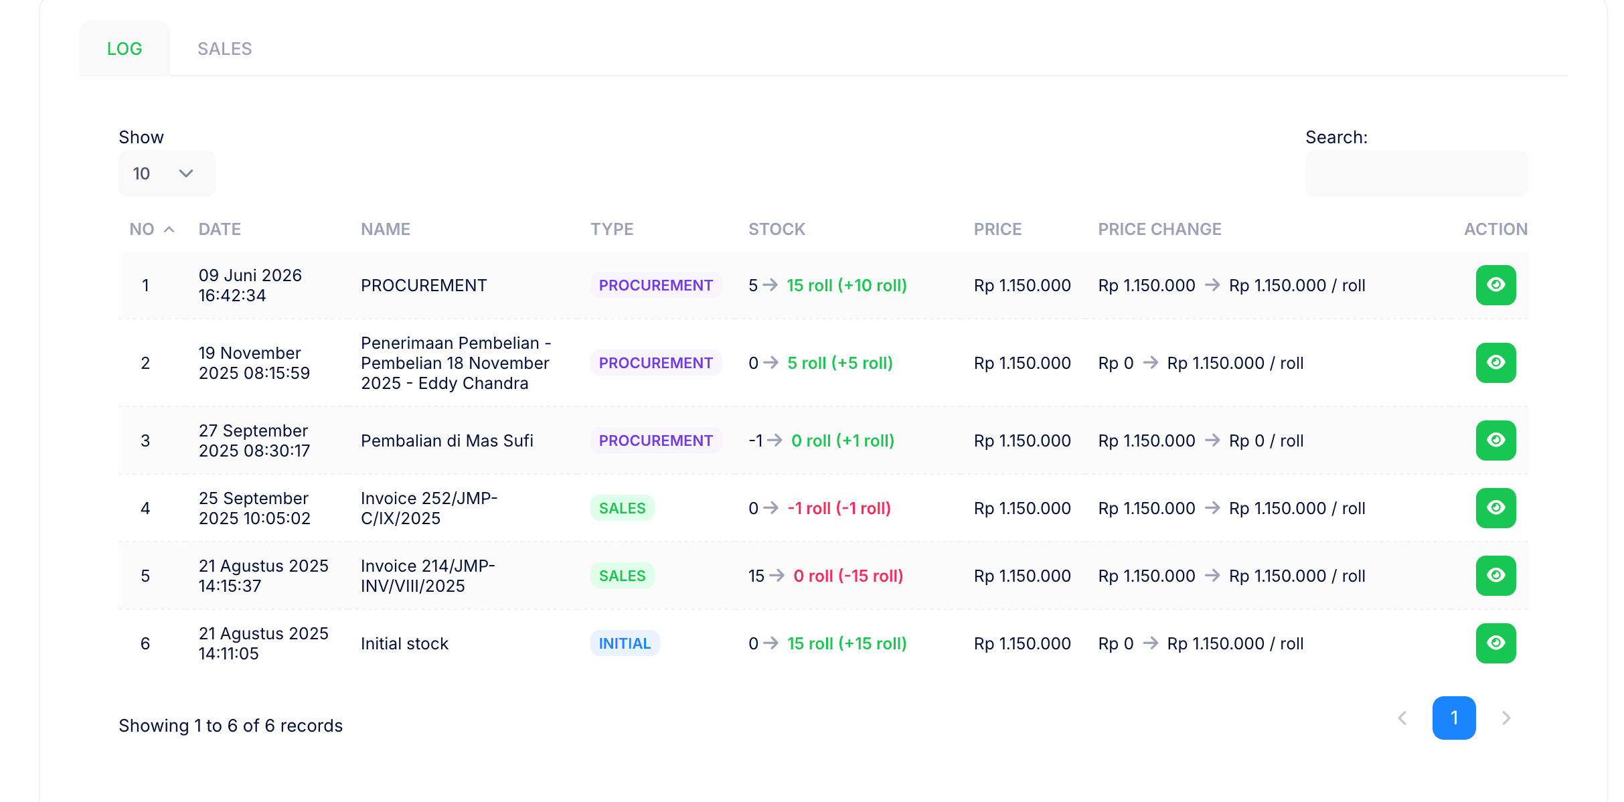Image resolution: width=1624 pixels, height=802 pixels.
Task: View Pembalian di Mas Sufi log entry
Action: [1495, 440]
